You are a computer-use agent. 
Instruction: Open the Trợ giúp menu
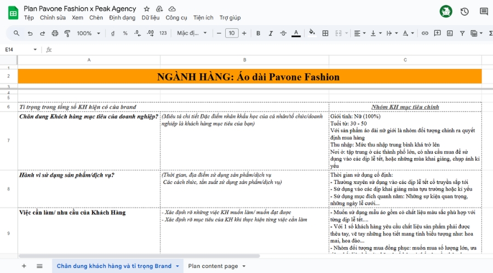[230, 18]
